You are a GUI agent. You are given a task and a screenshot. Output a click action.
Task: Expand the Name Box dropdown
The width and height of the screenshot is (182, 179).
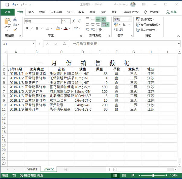click(34, 44)
